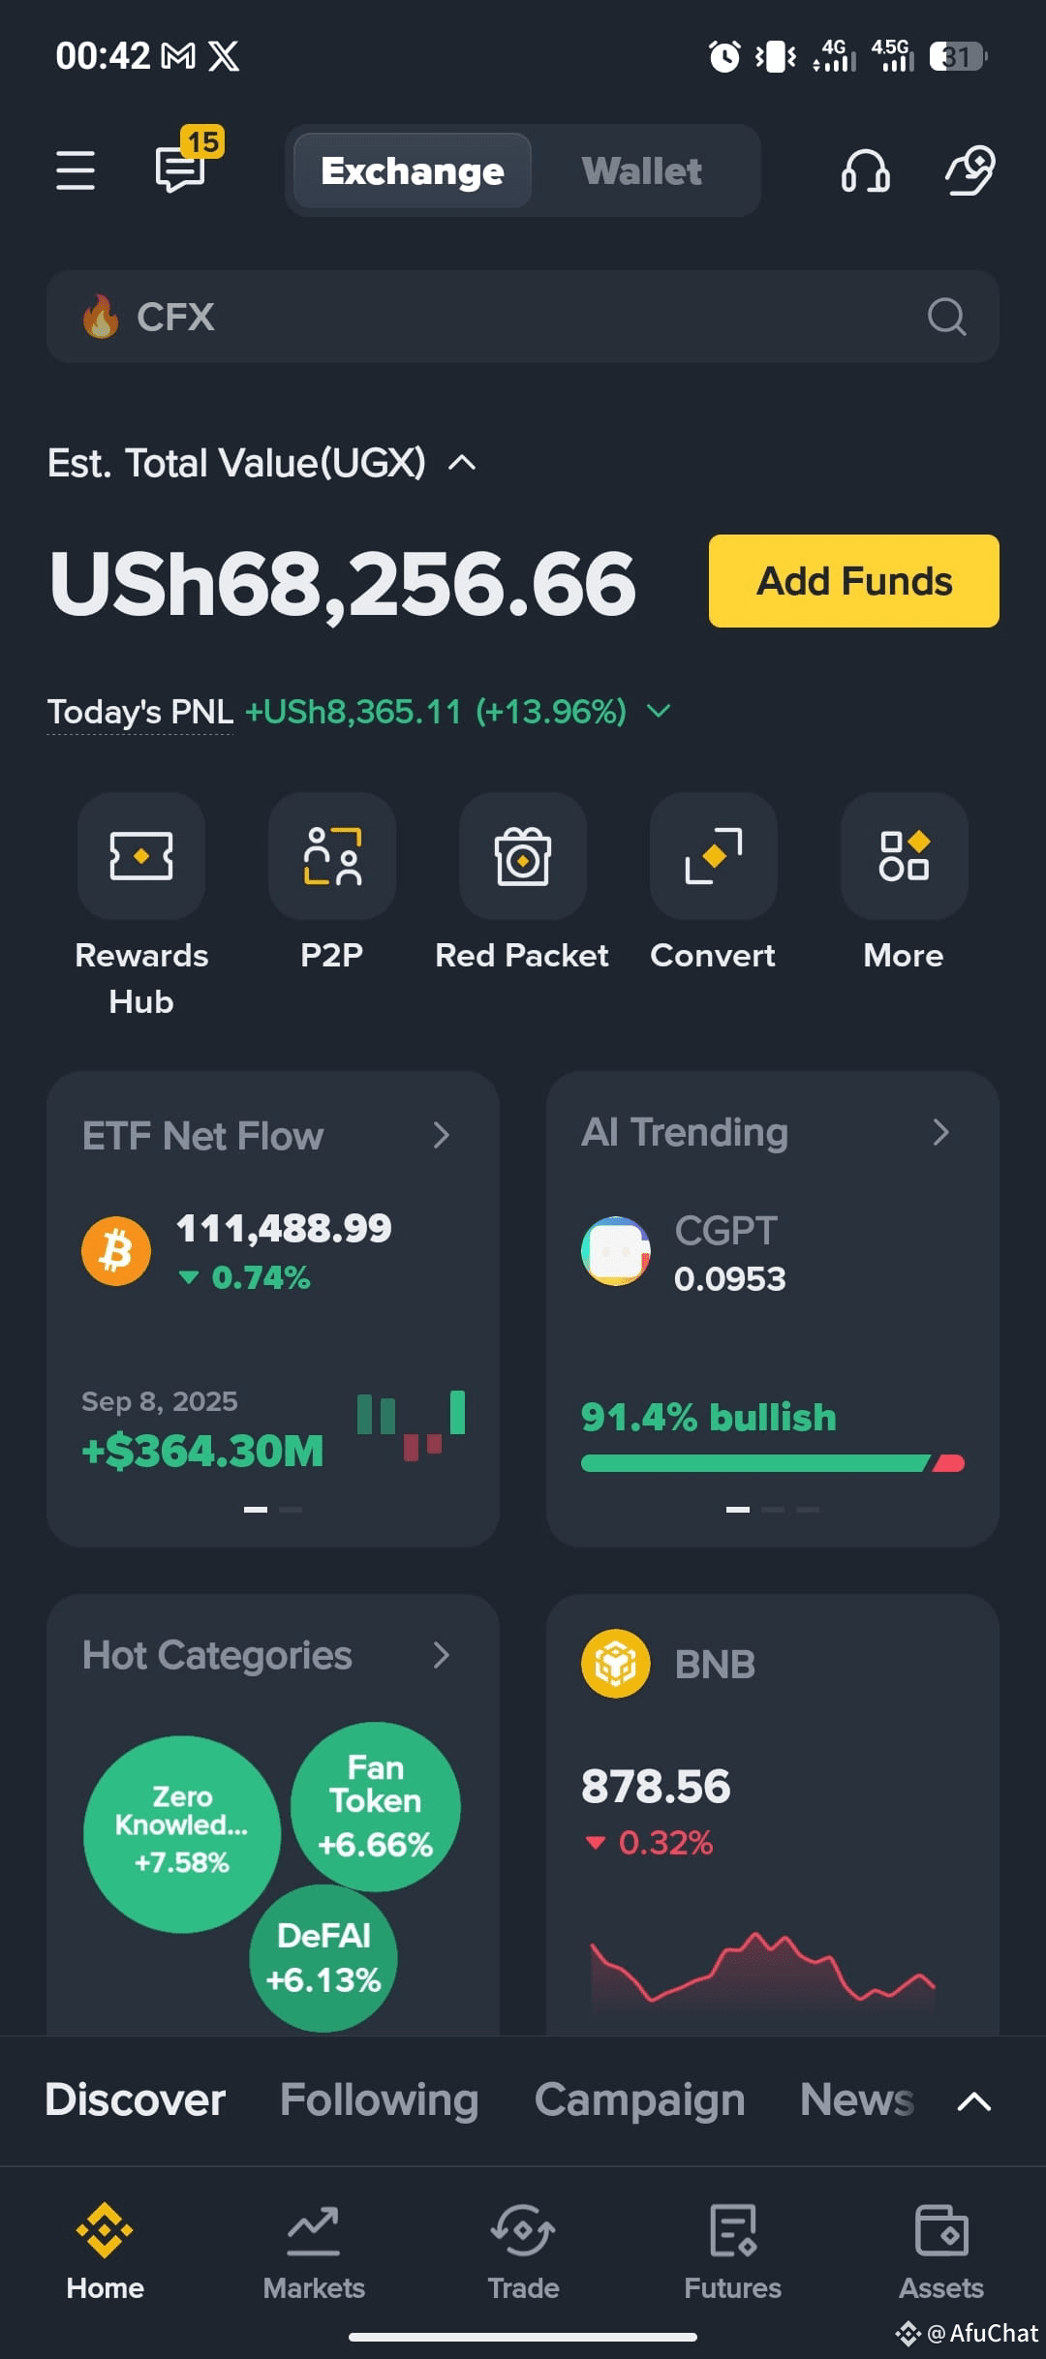Open the Red Packet icon

[x=523, y=856]
